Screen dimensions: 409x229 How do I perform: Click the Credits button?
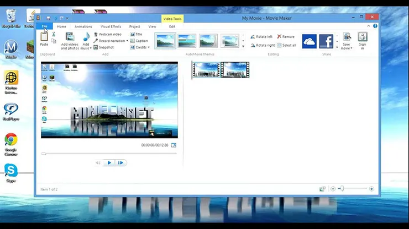[x=138, y=47]
